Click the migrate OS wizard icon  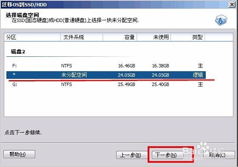pyautogui.click(x=221, y=20)
